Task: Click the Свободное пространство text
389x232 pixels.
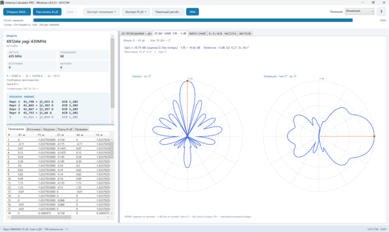Action: click(x=22, y=80)
